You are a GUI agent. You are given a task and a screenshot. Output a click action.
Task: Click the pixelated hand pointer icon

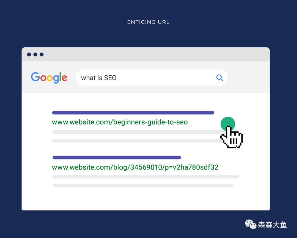(x=232, y=137)
